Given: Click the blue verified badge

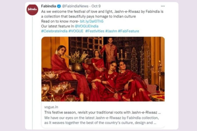Looking at the screenshot, I should click(59, 6).
